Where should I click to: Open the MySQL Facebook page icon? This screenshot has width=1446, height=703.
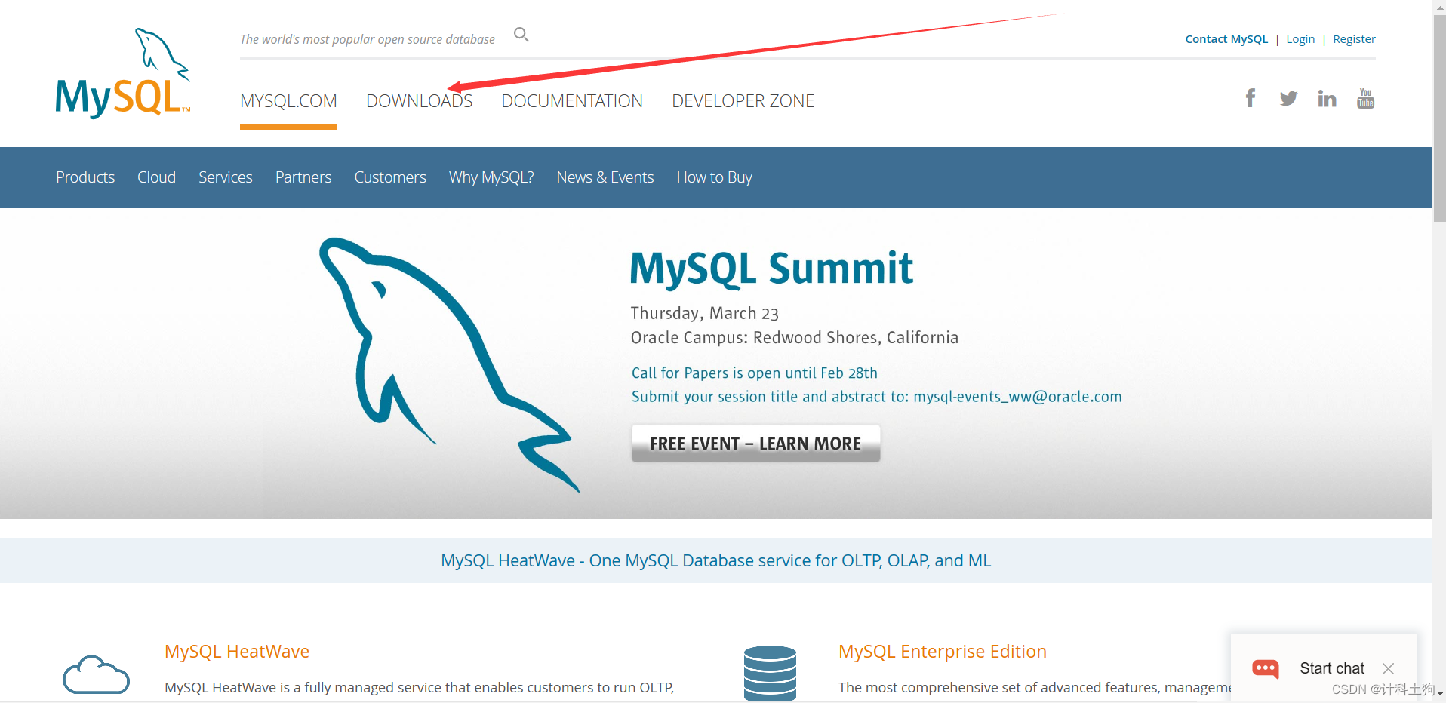[x=1251, y=98]
